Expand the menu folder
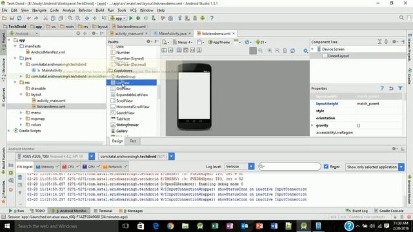The height and width of the screenshot is (232, 413). (x=21, y=113)
